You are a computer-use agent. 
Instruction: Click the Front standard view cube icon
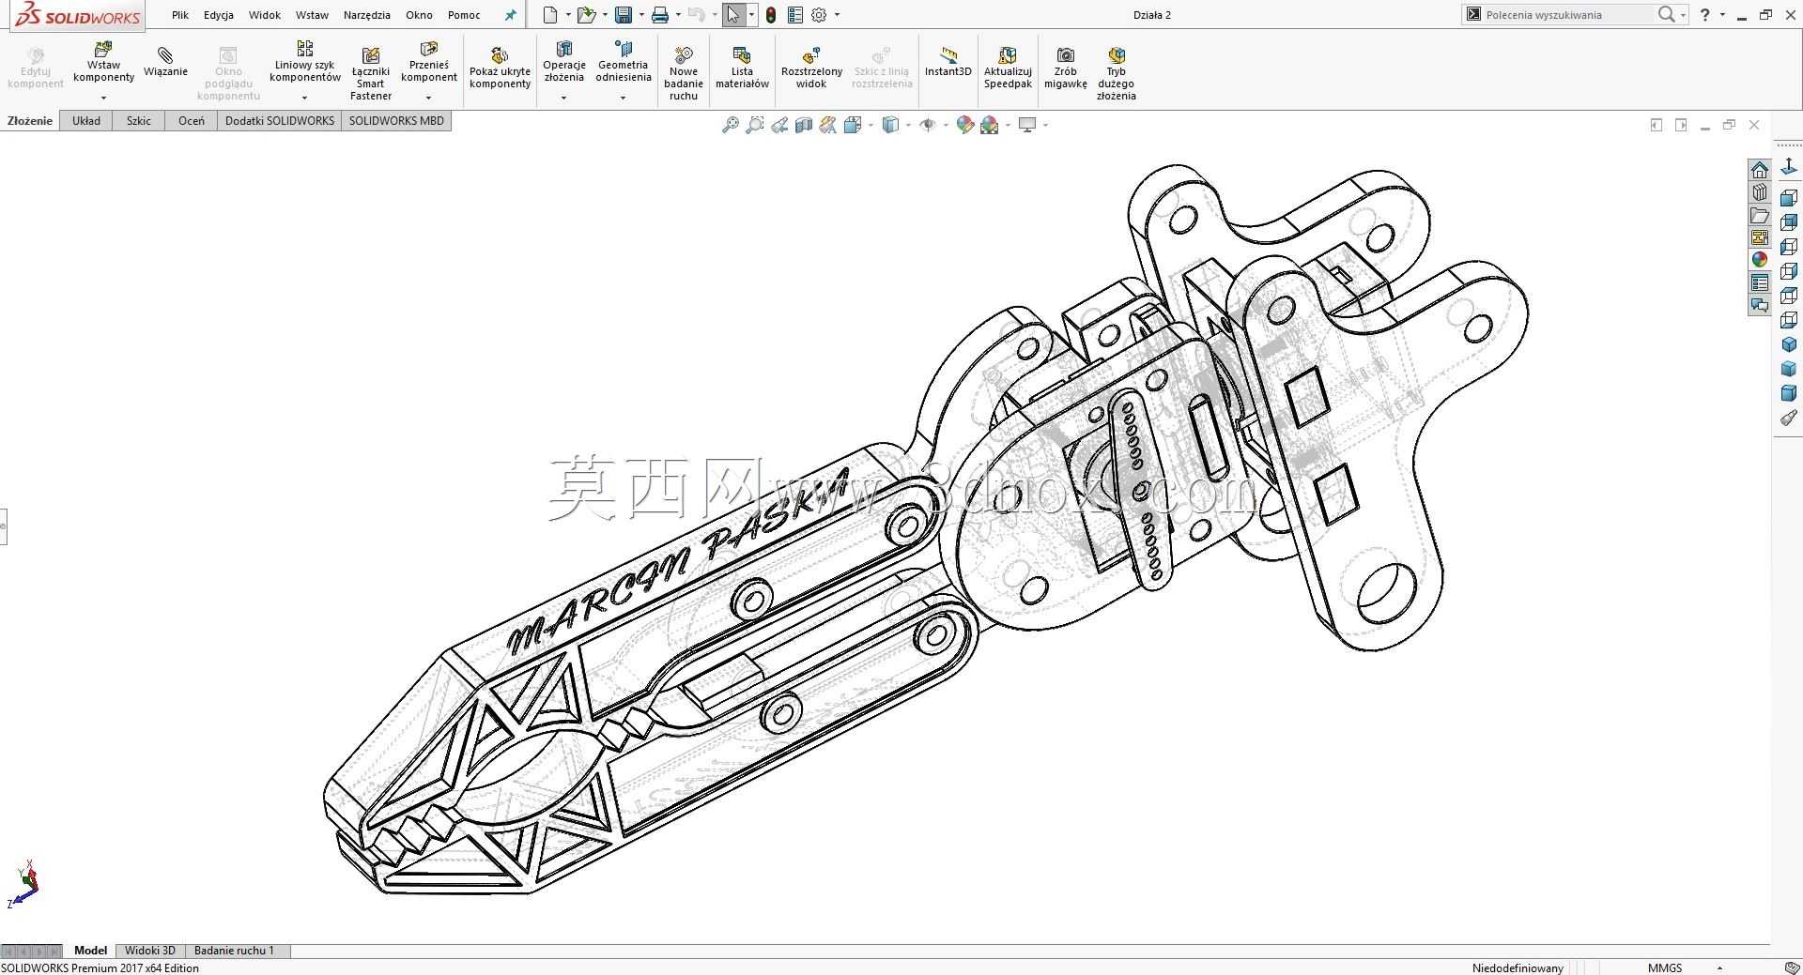click(1788, 197)
